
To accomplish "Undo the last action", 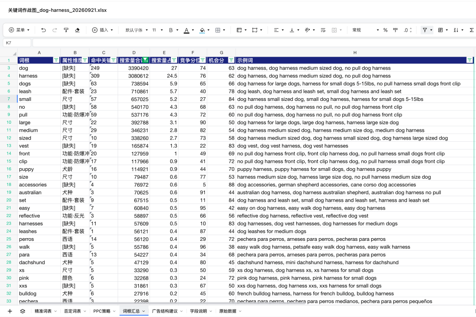I will pyautogui.click(x=43, y=30).
